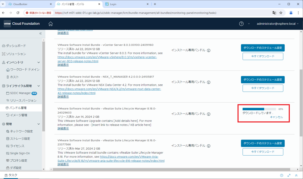The width and height of the screenshot is (303, 179).
Task: Show 詳細表示 for NSX_T_MANAGER bundle
Action: (x=63, y=97)
